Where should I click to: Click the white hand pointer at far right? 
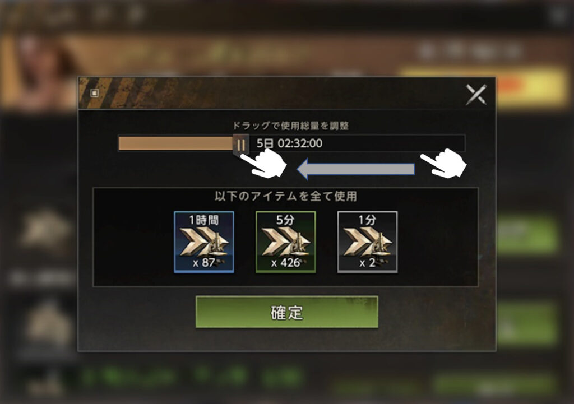tap(443, 164)
